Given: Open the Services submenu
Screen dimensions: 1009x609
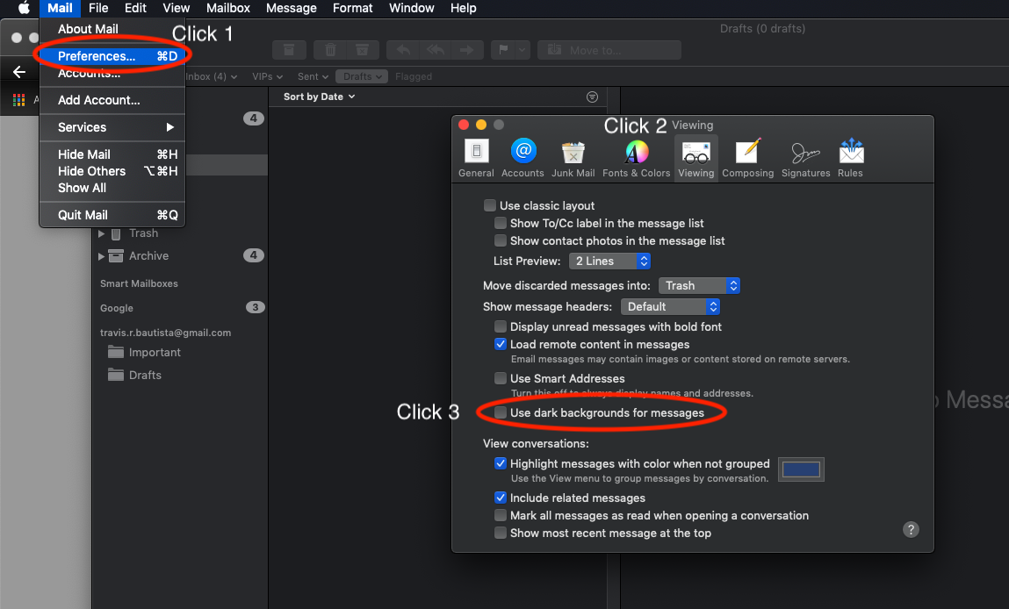Looking at the screenshot, I should [x=112, y=127].
